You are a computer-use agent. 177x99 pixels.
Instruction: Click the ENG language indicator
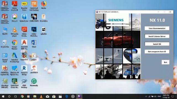pyautogui.click(x=159, y=97)
